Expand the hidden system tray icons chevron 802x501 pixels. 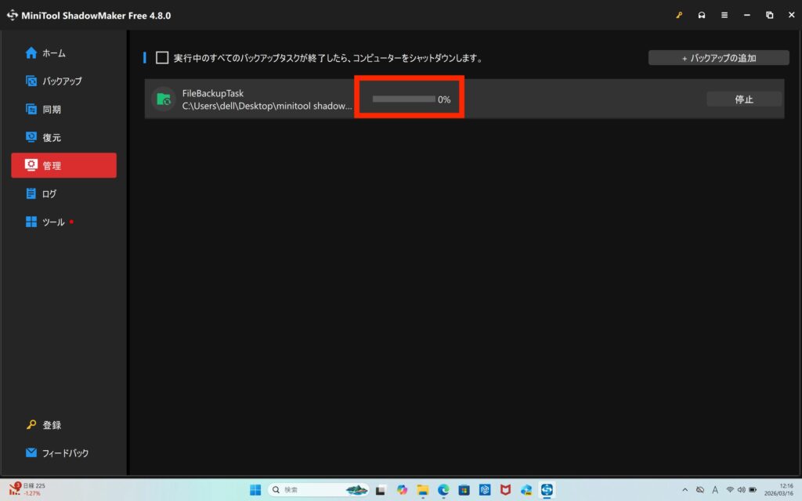685,489
